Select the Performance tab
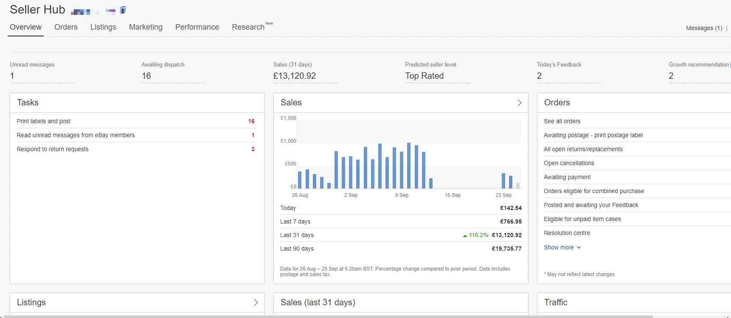This screenshot has width=731, height=318. pos(197,27)
